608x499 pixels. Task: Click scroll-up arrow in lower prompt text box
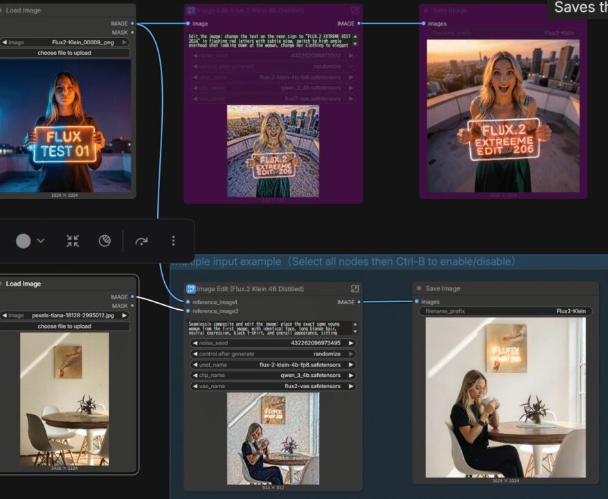coord(355,324)
